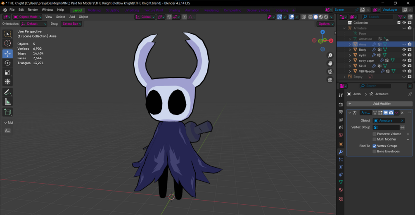Select the Transform tool
This screenshot has height=215, width=415.
7,82
